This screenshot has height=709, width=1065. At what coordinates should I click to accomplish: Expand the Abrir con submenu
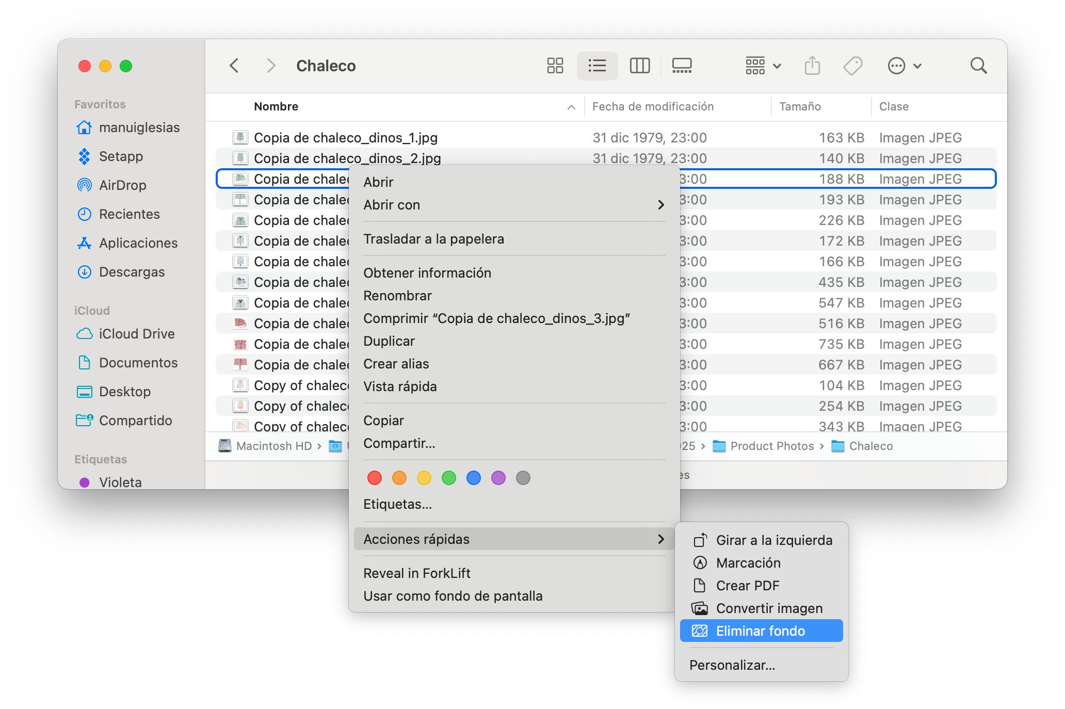(x=513, y=205)
